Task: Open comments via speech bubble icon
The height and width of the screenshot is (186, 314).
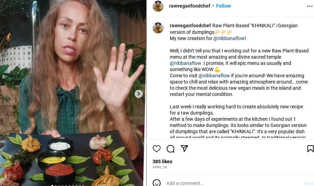Action: (x=170, y=149)
